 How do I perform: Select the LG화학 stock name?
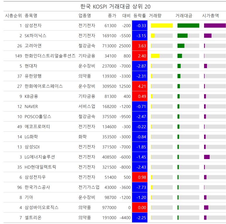(x=31, y=137)
